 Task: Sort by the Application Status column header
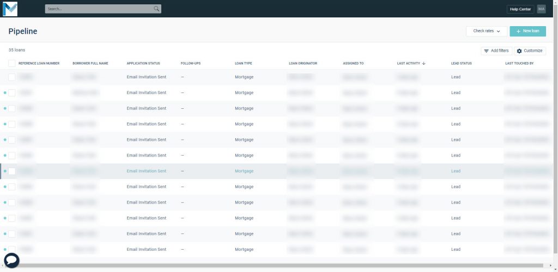tap(143, 64)
